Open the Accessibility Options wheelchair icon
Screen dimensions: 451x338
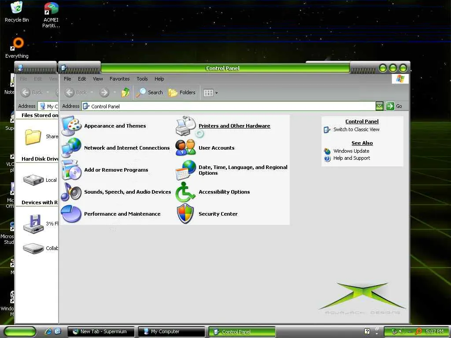[x=186, y=192]
